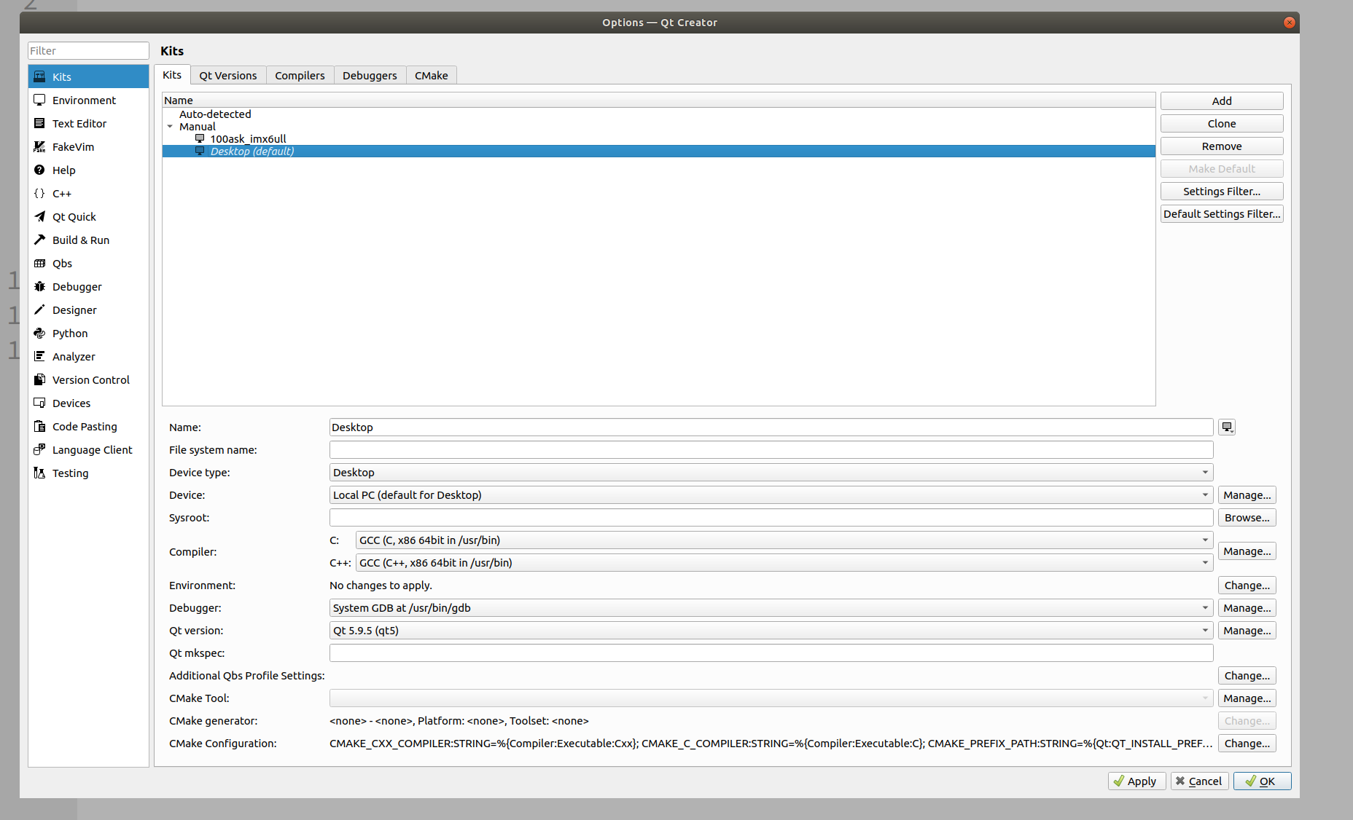
Task: Click Manage next to Qt version
Action: pyautogui.click(x=1247, y=631)
